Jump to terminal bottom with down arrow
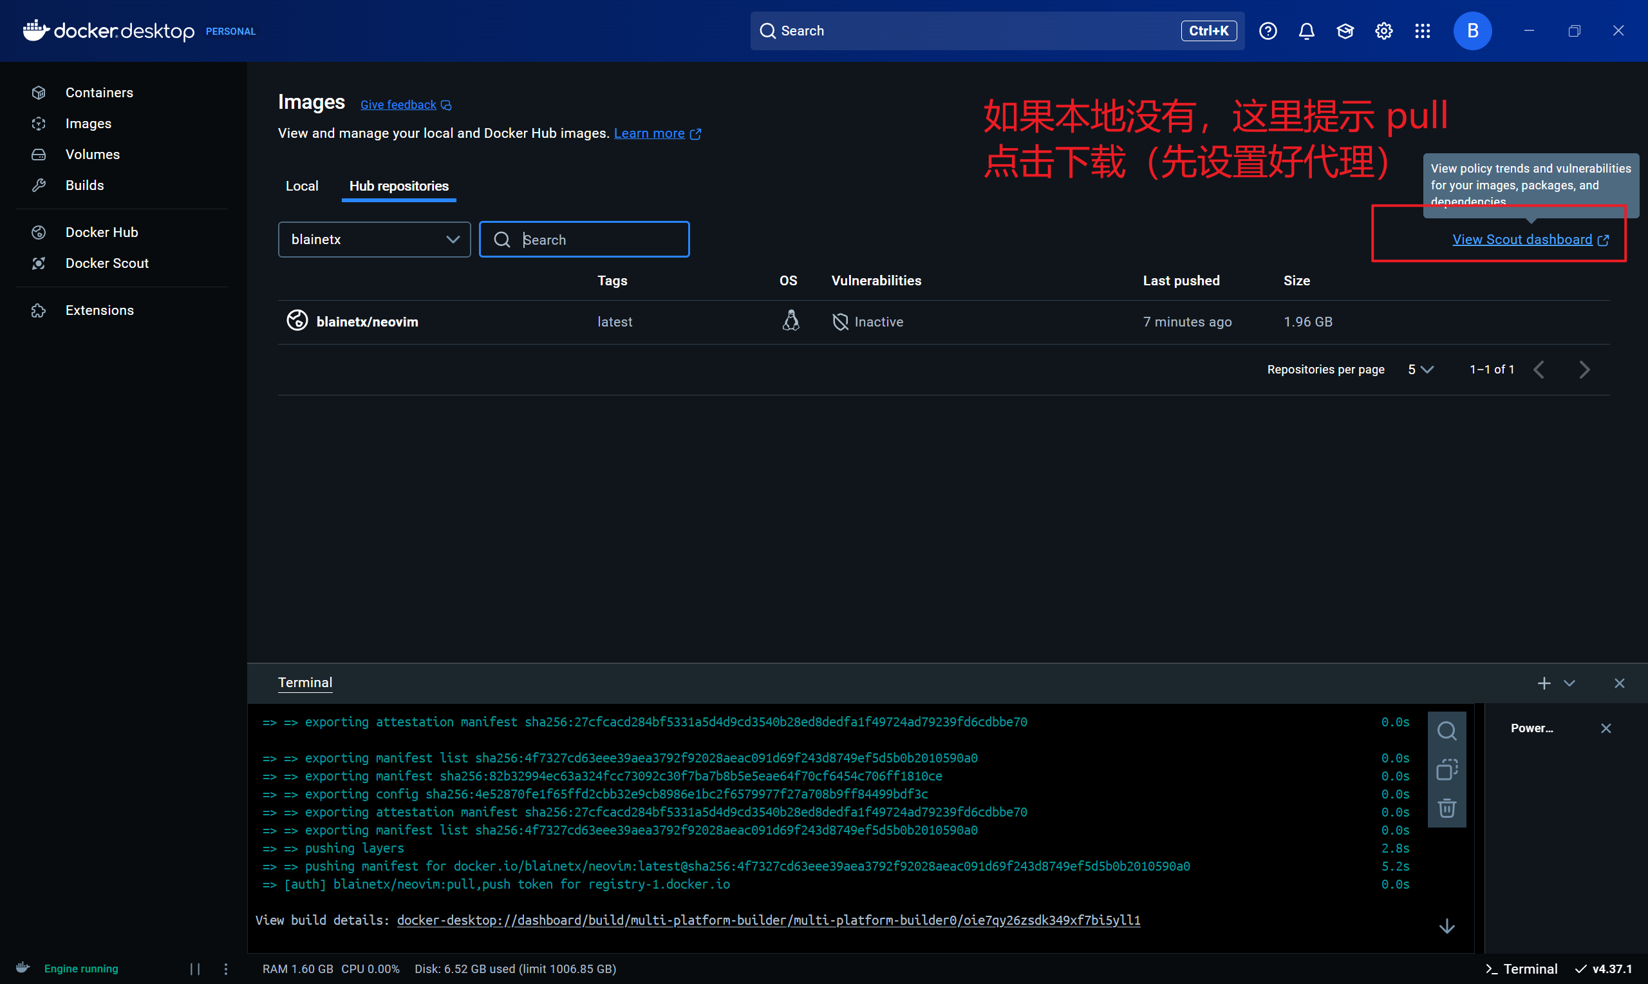Screen dimensions: 1648x984 [1447, 926]
